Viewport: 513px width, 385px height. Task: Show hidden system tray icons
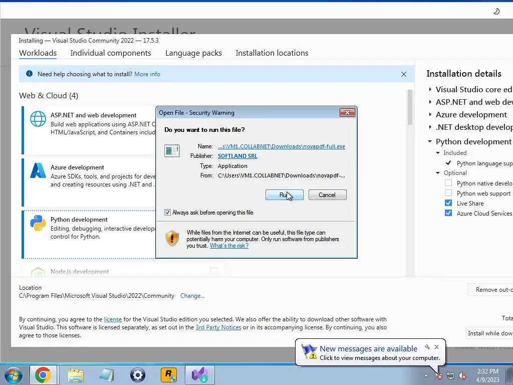[426, 375]
